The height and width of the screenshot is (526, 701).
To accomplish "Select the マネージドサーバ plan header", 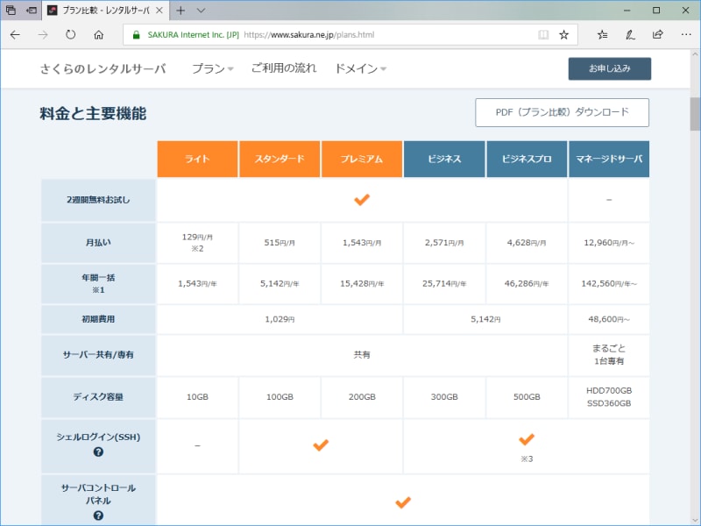I will [x=609, y=160].
